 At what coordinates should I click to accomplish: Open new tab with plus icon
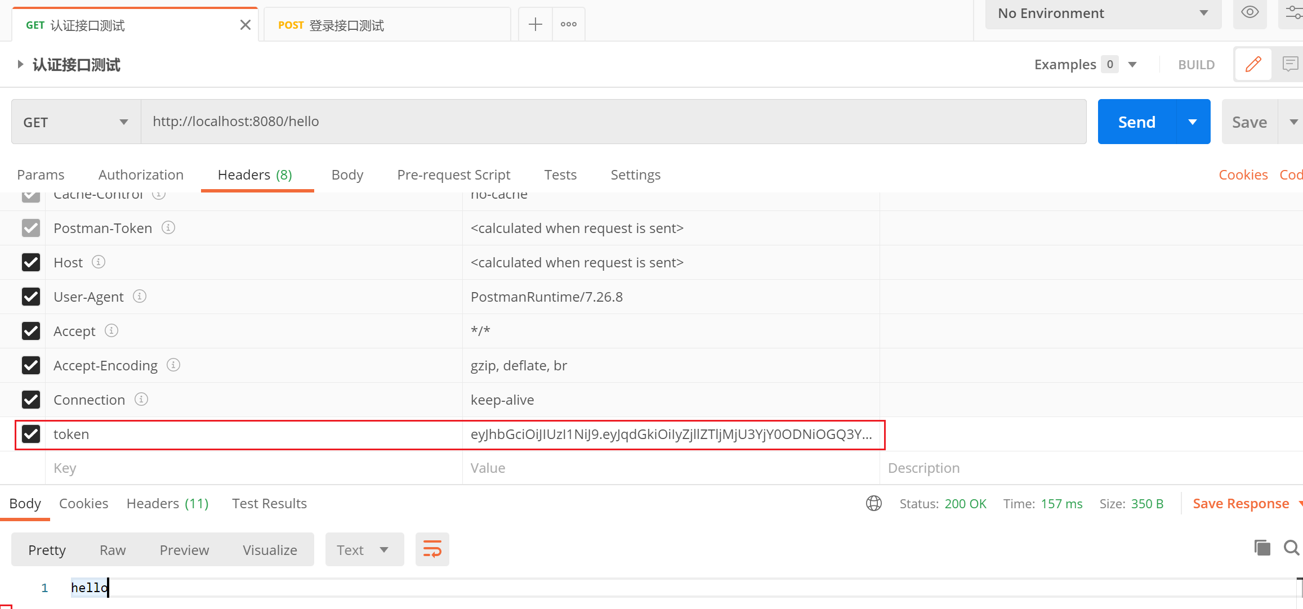tap(535, 24)
